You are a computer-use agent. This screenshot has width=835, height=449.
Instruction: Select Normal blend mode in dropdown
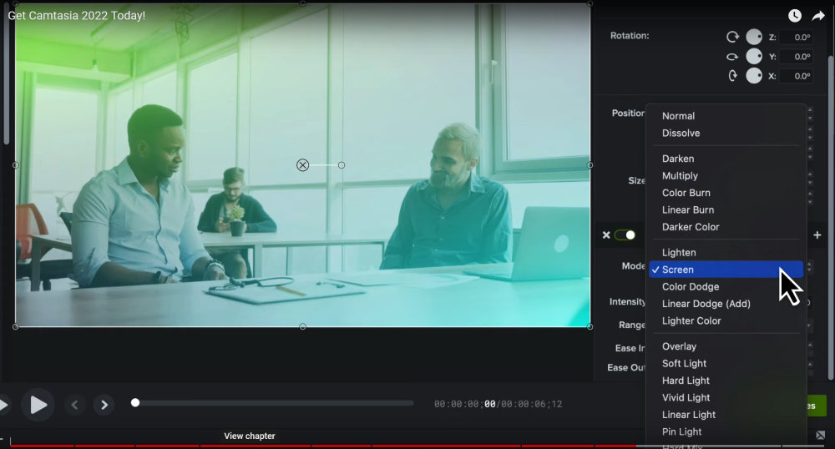pos(678,116)
